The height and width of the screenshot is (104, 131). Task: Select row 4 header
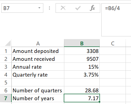click(6, 74)
